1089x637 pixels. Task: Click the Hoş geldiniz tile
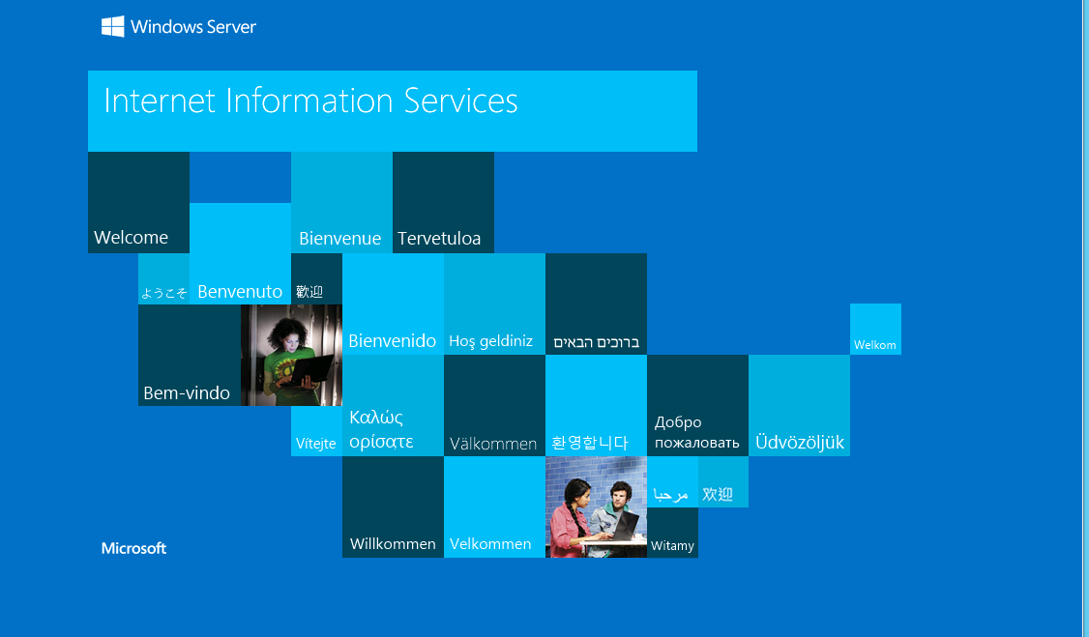click(x=494, y=304)
